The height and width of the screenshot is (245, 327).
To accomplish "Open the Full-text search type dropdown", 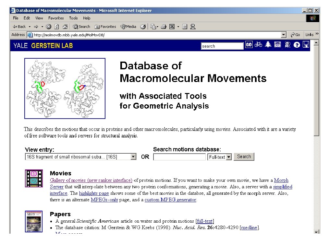I will (x=229, y=157).
